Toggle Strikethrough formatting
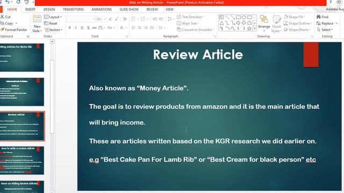Screen dimensions: 344x193 pos(95,27)
